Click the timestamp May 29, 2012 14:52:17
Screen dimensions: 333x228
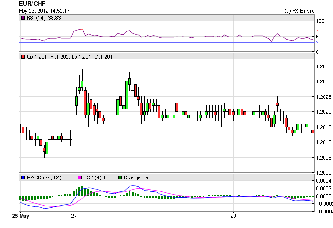click(44, 11)
